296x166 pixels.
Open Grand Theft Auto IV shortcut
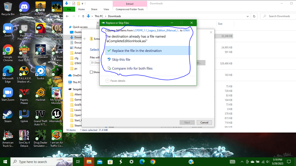[x=40, y=118]
